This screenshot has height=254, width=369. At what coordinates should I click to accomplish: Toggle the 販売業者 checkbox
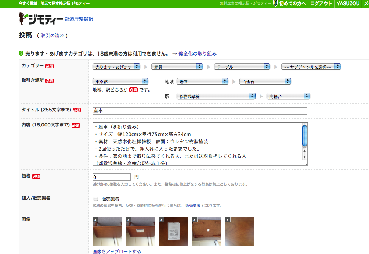[96, 199]
